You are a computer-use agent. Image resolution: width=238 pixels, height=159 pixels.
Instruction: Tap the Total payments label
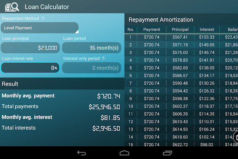[x=20, y=107]
